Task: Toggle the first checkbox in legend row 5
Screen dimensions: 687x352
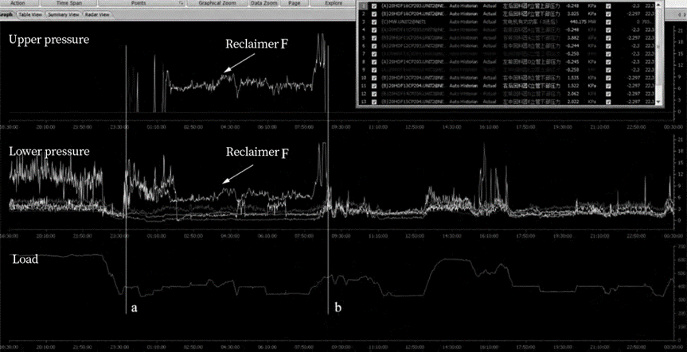Action: click(x=374, y=38)
